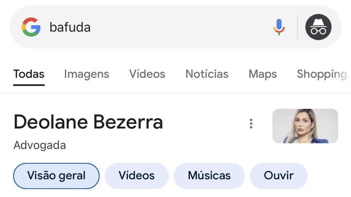Choose the Músicas chip
Viewport: 351px width, 197px height.
[209, 176]
